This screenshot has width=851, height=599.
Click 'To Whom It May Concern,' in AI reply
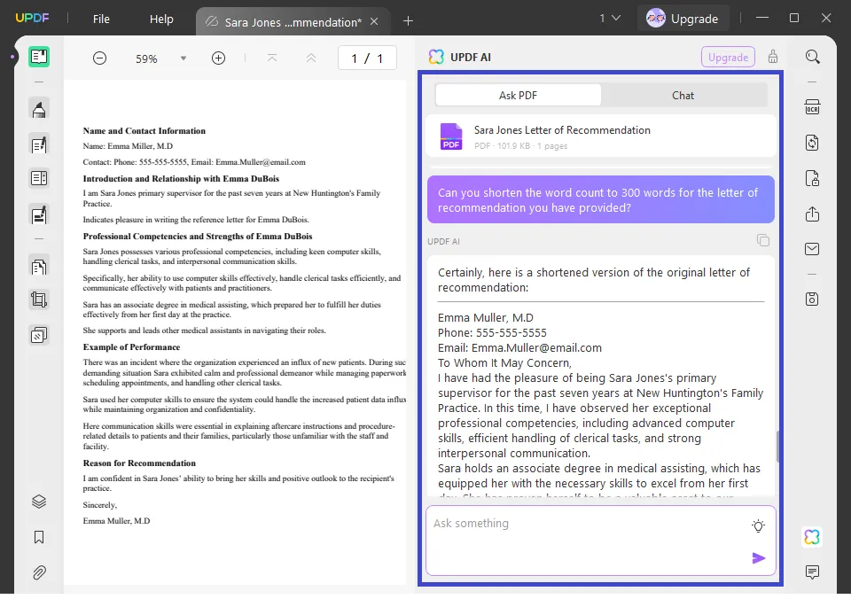(504, 363)
